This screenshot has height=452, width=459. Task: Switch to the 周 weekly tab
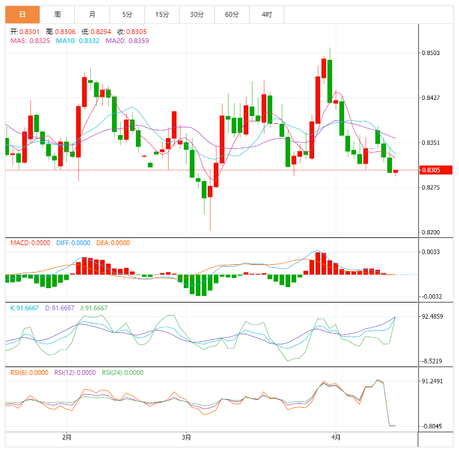point(57,14)
